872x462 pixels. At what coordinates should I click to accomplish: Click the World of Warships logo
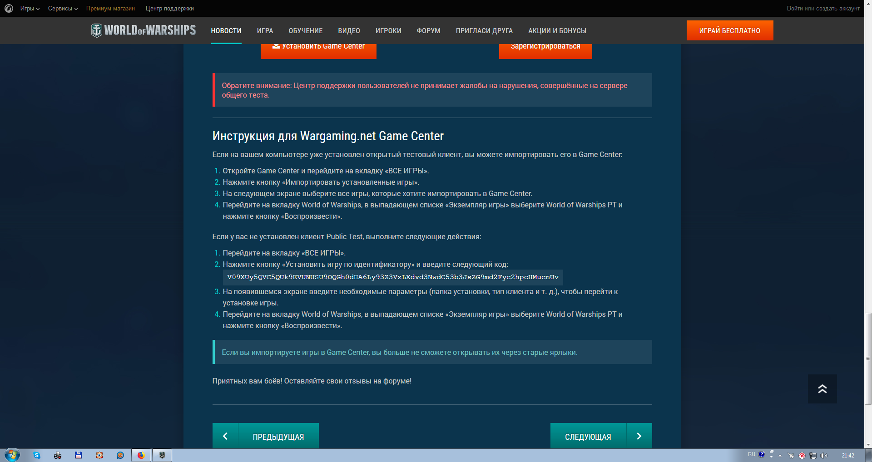(144, 30)
